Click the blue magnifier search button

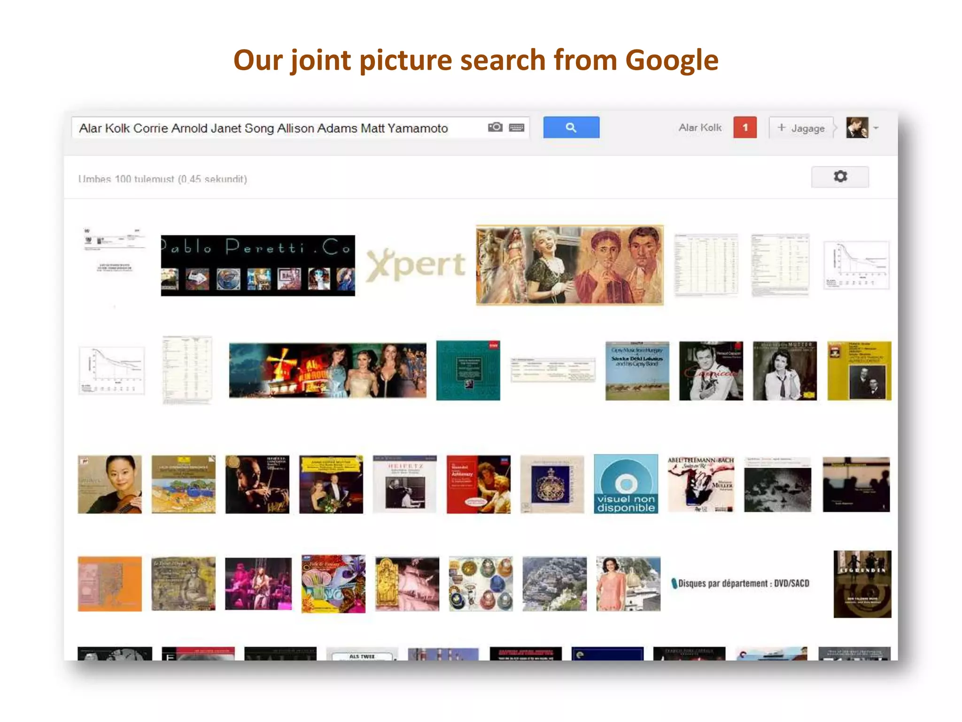coord(571,127)
